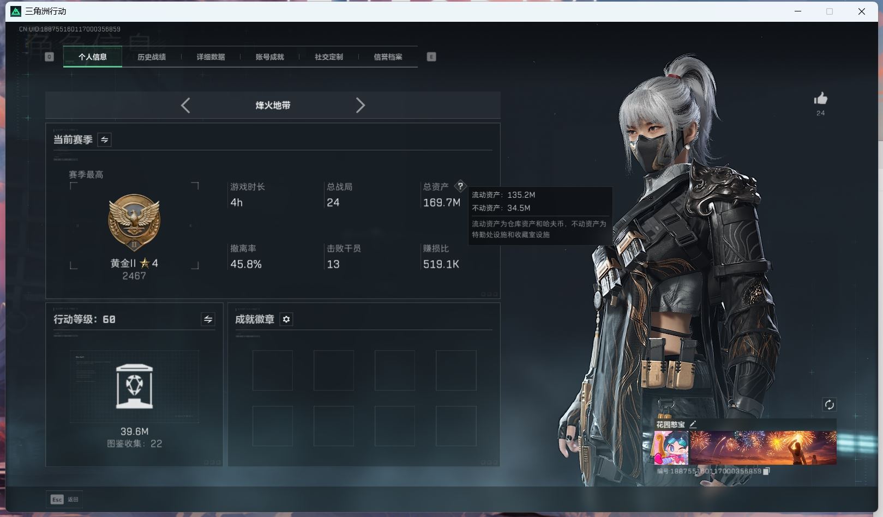Click the player avatar thumbnail

pyautogui.click(x=671, y=447)
